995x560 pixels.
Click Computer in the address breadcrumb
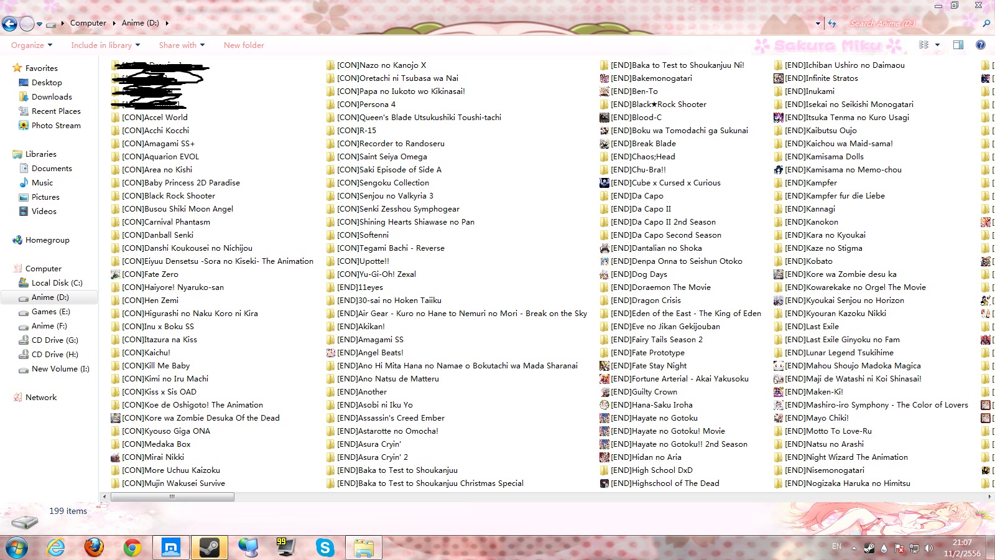pyautogui.click(x=88, y=23)
